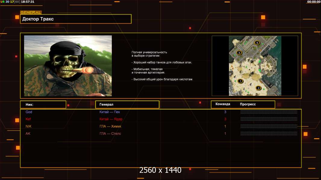This screenshot has width=321, height=180.
Task: Click the Китай — Ядер general entry
Action: [111, 119]
